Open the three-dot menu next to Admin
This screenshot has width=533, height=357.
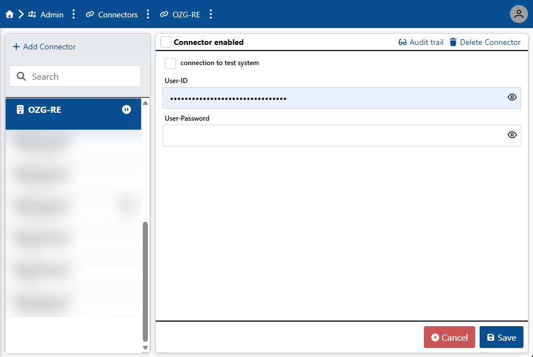click(x=74, y=15)
